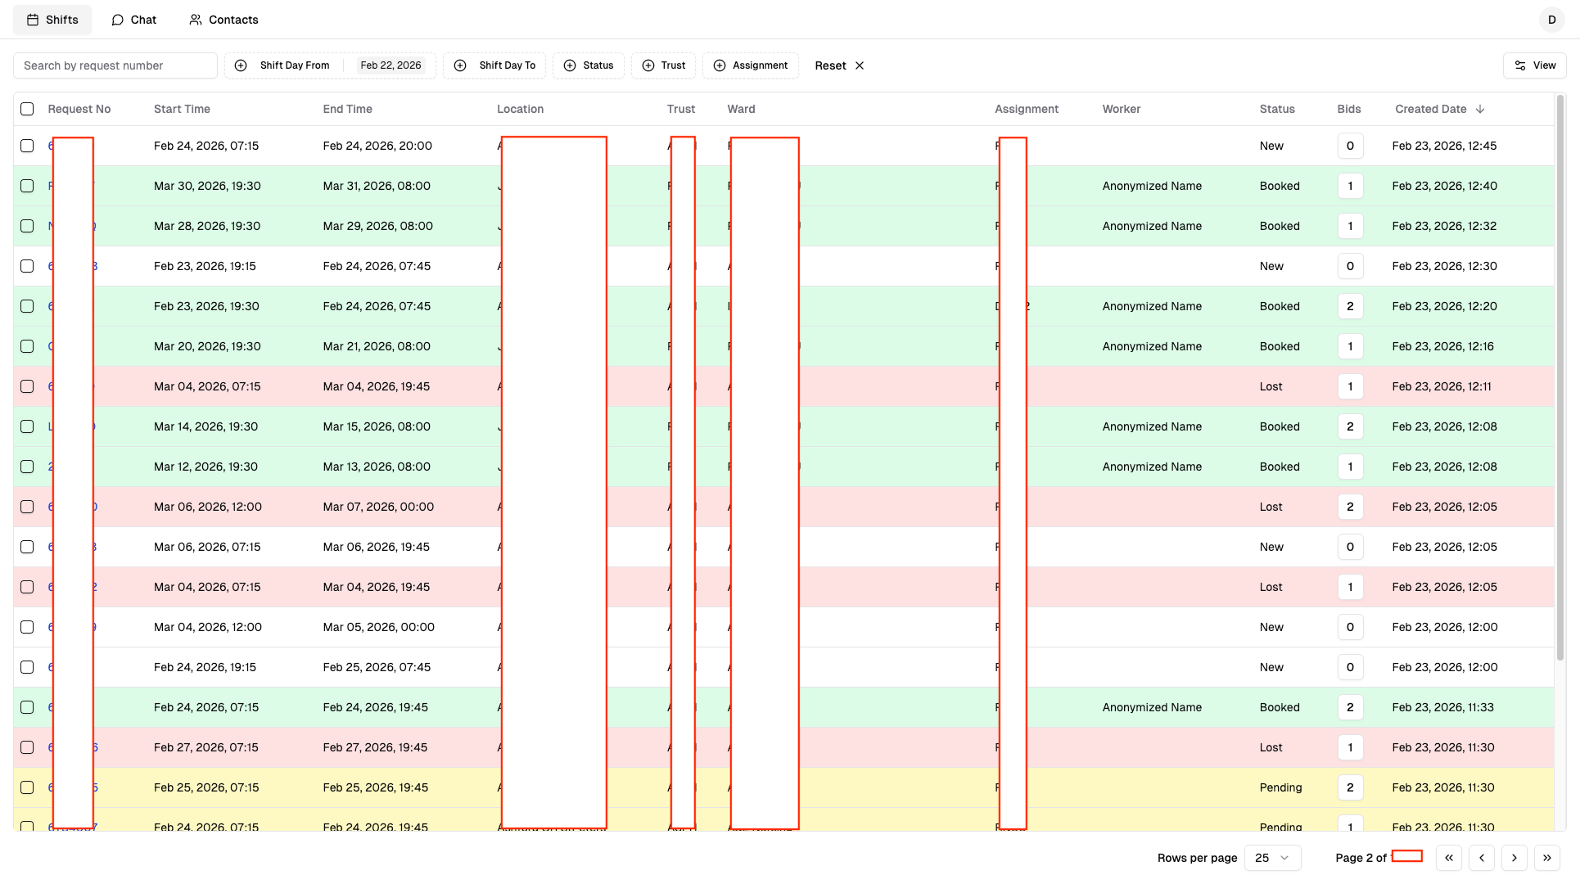
Task: Go to the first page with double-chevron
Action: pyautogui.click(x=1449, y=858)
